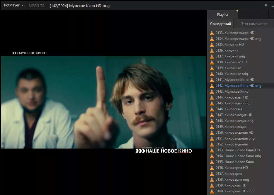Select playlist item 0145. Киносемья orig
274x195 pixels.
[x=241, y=103]
